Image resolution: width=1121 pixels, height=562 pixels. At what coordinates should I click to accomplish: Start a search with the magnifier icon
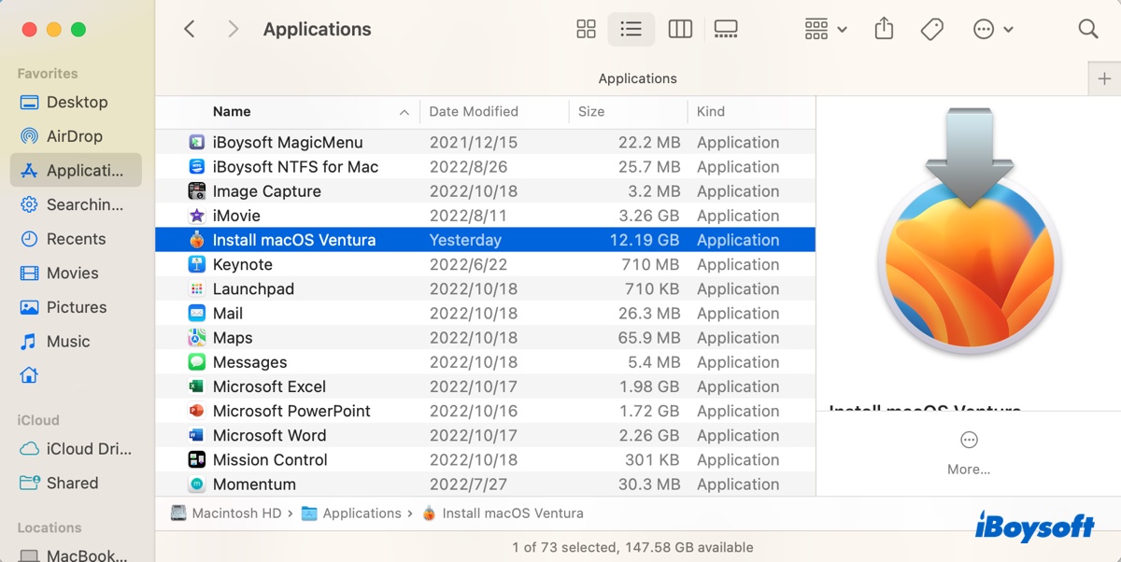tap(1087, 29)
